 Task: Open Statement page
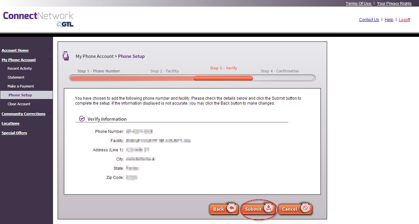[16, 77]
